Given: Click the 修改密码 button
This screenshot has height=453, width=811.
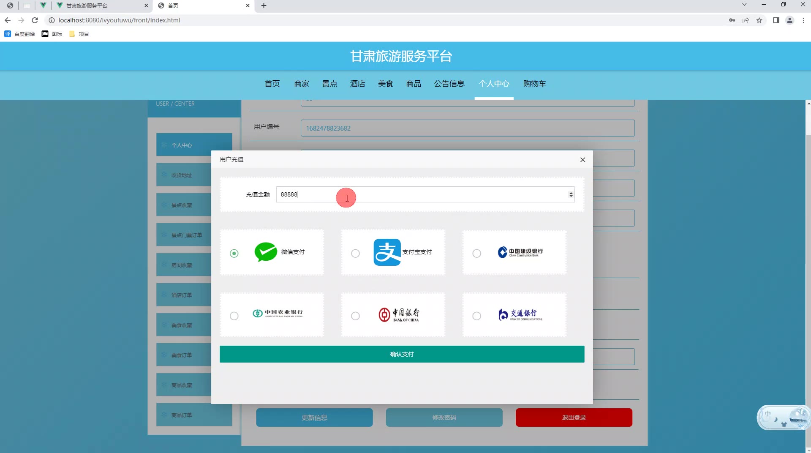Looking at the screenshot, I should coord(444,418).
